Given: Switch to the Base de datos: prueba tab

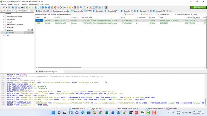Looking at the screenshot, I should point(60,11).
